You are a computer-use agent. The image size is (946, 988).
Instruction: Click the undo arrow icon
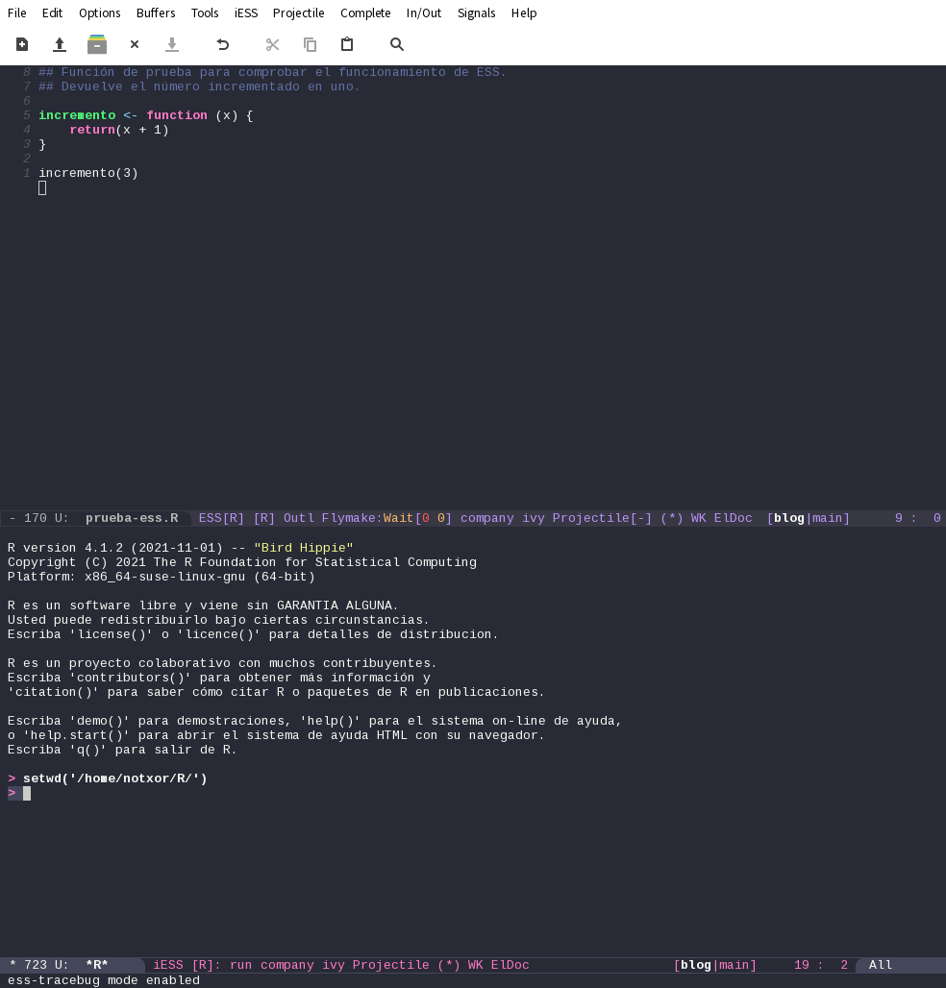222,44
